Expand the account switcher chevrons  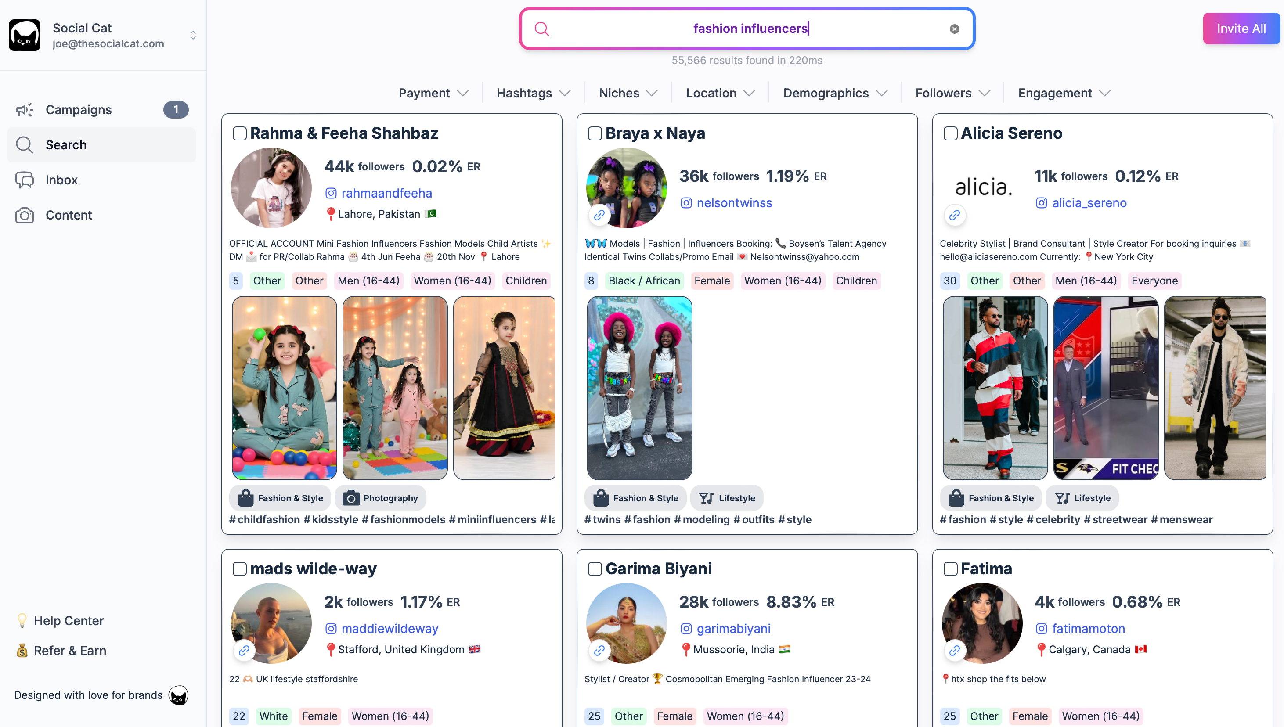pyautogui.click(x=193, y=35)
